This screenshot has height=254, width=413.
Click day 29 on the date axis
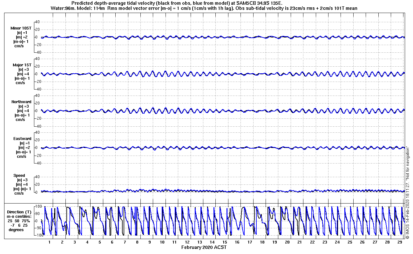tap(400, 242)
